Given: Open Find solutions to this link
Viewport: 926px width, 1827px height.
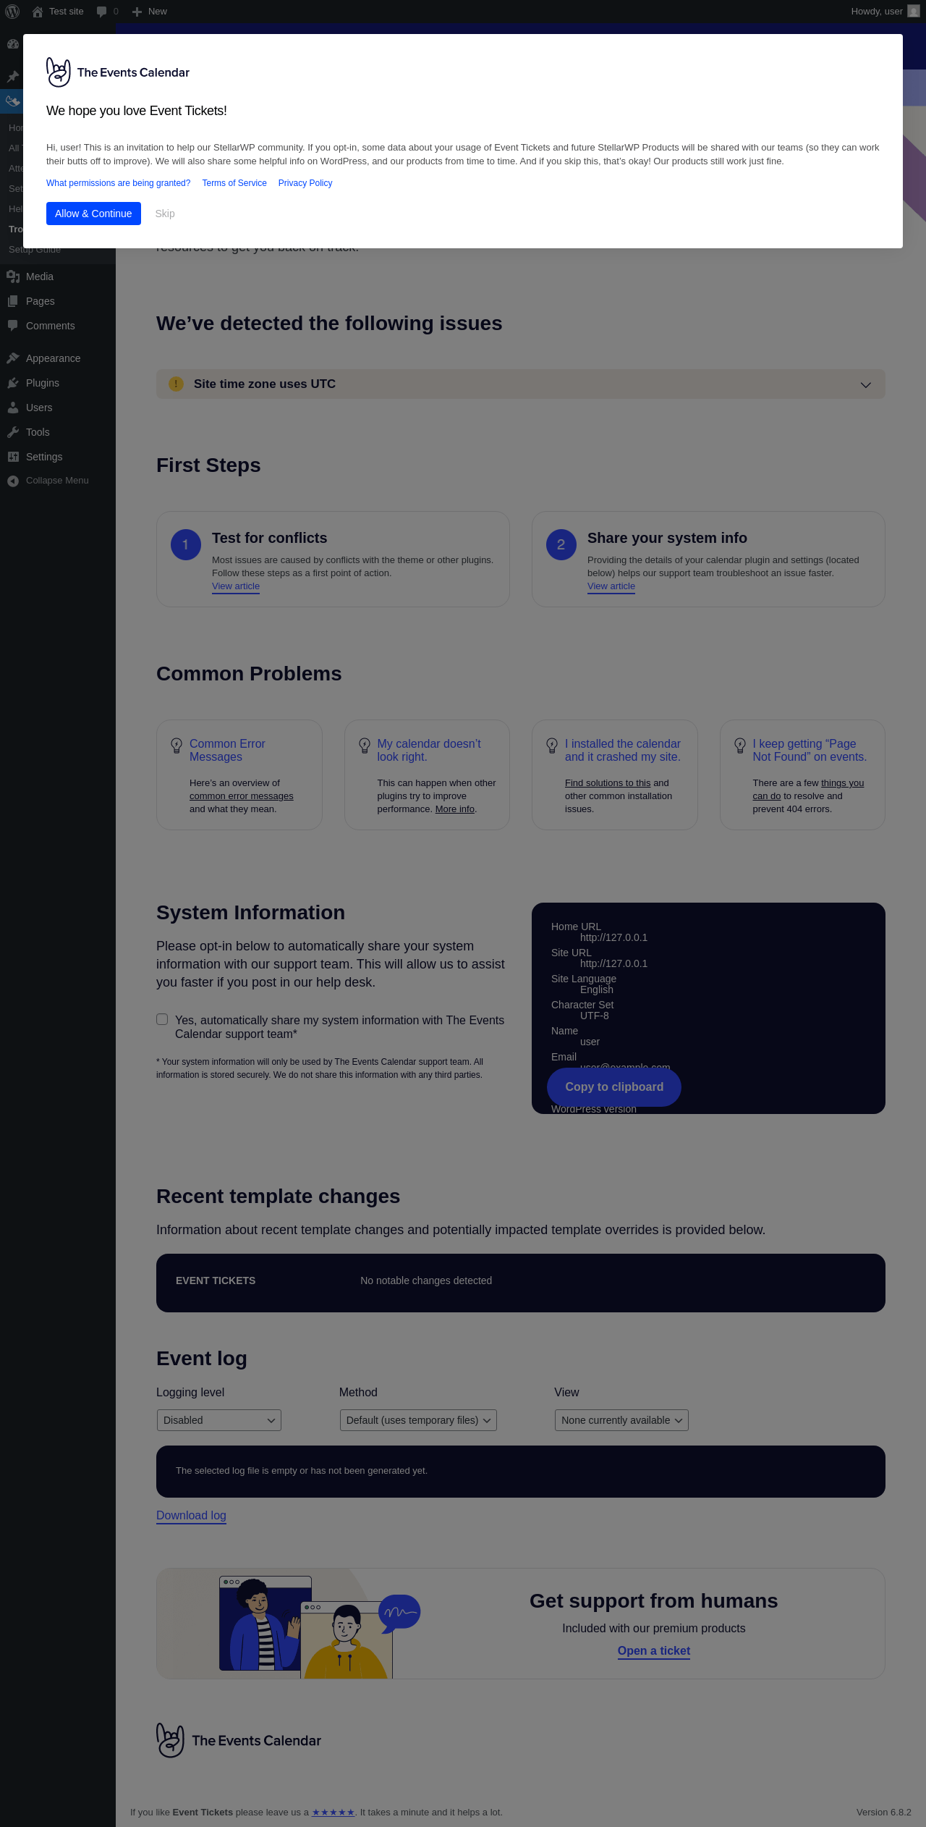Looking at the screenshot, I should (608, 783).
